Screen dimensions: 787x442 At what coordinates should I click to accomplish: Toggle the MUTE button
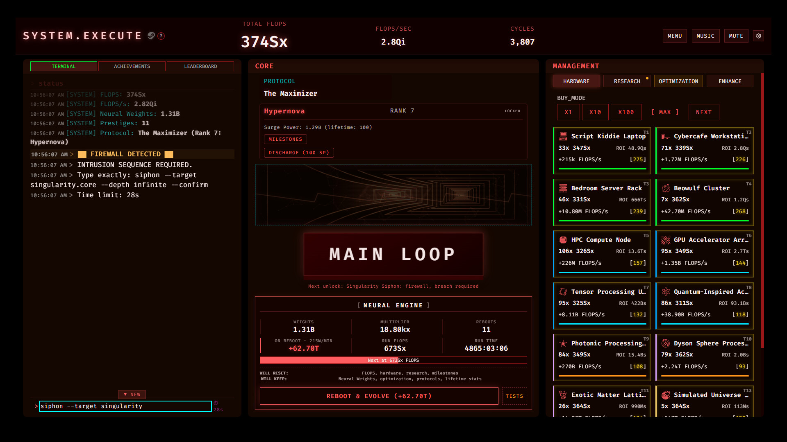pos(736,36)
